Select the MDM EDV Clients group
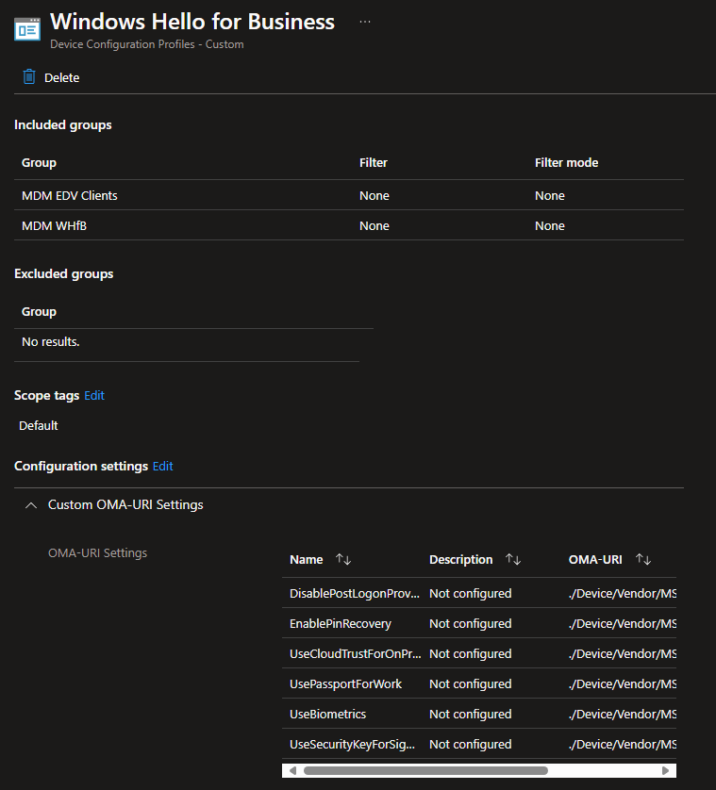 [70, 196]
